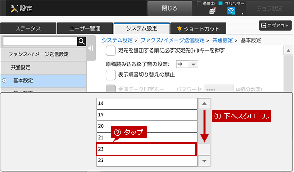
Task: Click the magnifier search icon
Action: [x=82, y=41]
